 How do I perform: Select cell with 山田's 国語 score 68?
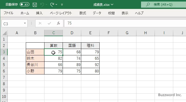(x=72, y=52)
